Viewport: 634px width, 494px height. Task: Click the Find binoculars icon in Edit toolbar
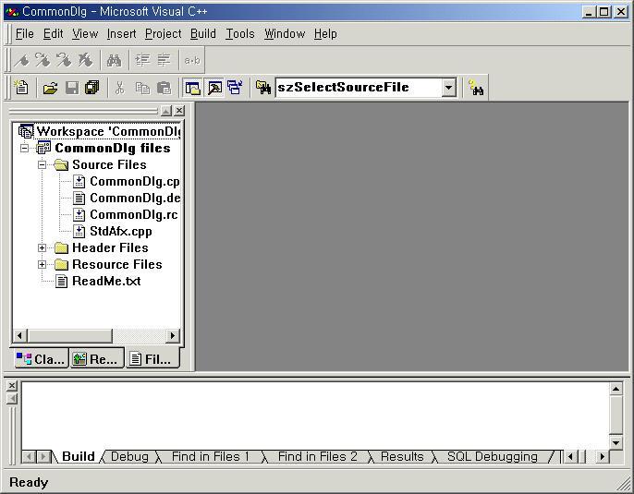tap(114, 60)
